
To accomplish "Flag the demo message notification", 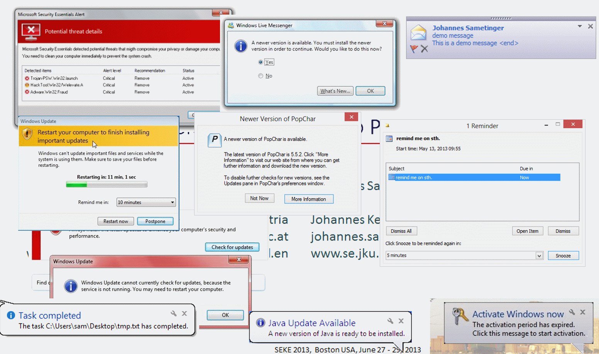I will (414, 49).
